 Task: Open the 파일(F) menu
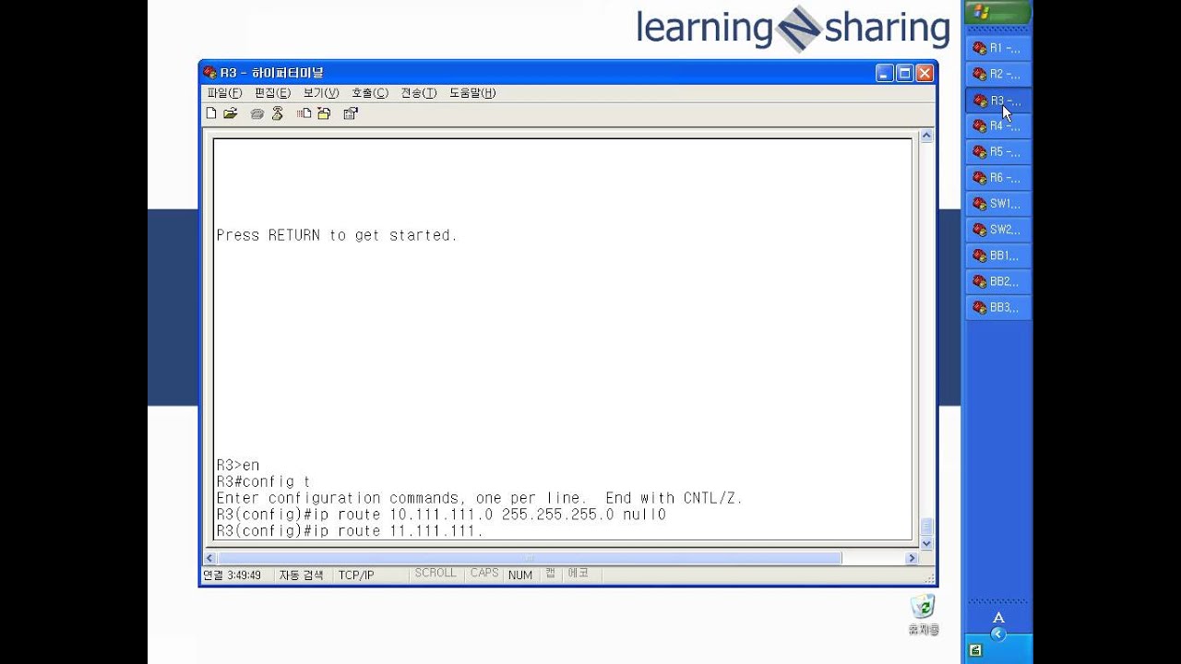(224, 93)
